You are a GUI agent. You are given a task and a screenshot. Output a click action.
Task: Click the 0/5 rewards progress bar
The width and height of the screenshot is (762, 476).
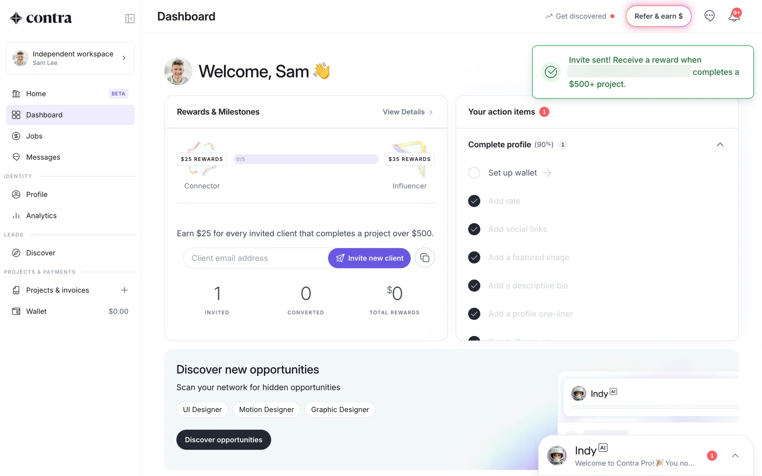[306, 159]
